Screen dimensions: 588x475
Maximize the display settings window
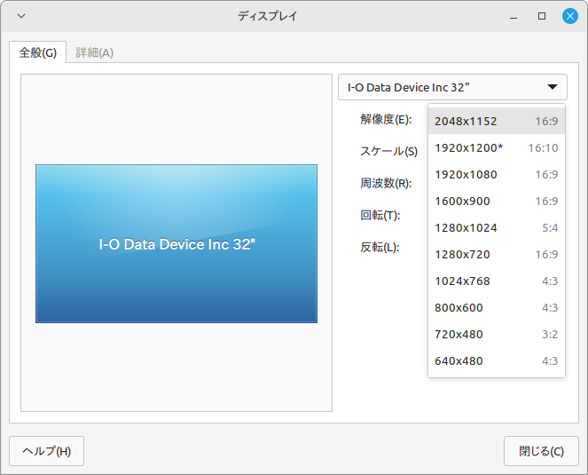click(542, 16)
